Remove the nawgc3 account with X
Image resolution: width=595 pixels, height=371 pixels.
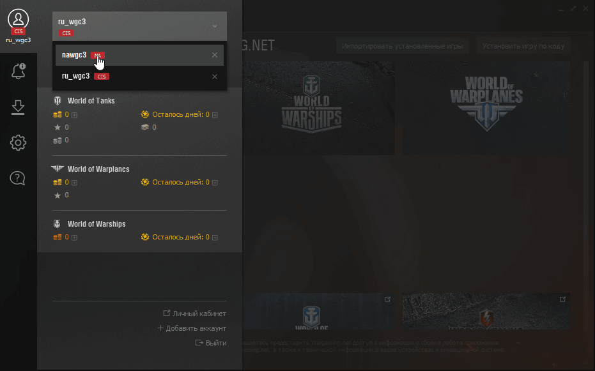tap(215, 55)
